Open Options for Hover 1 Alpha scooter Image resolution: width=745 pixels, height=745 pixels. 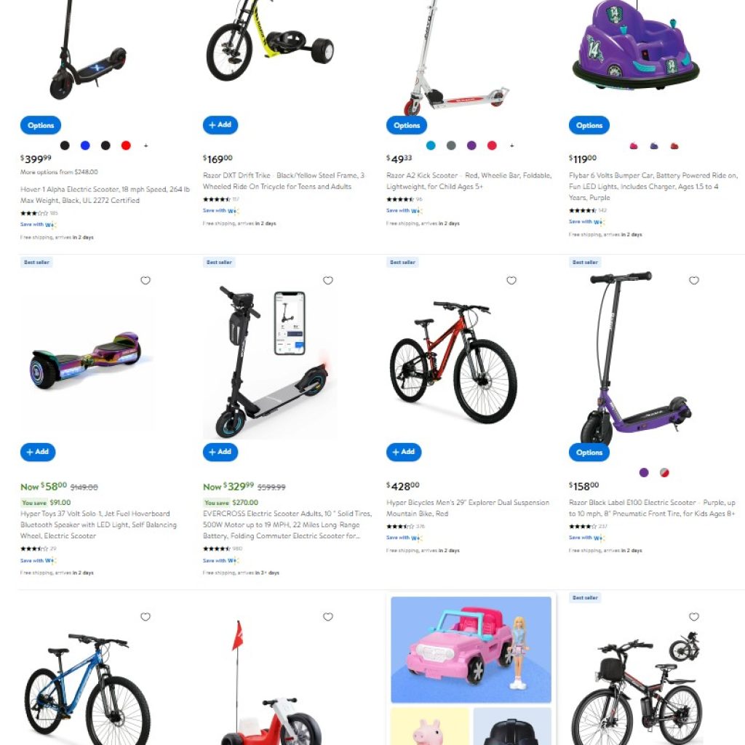pyautogui.click(x=41, y=125)
